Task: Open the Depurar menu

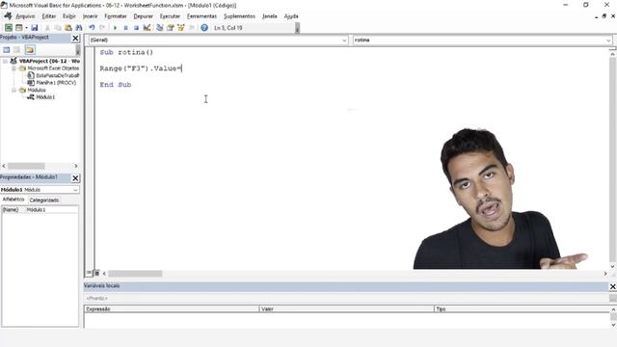Action: tap(144, 16)
